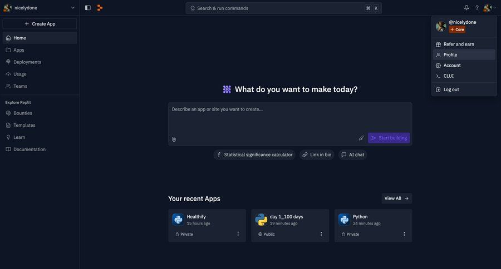Go to Home in the sidebar
Viewport: 501px width, 269px height.
tap(40, 38)
